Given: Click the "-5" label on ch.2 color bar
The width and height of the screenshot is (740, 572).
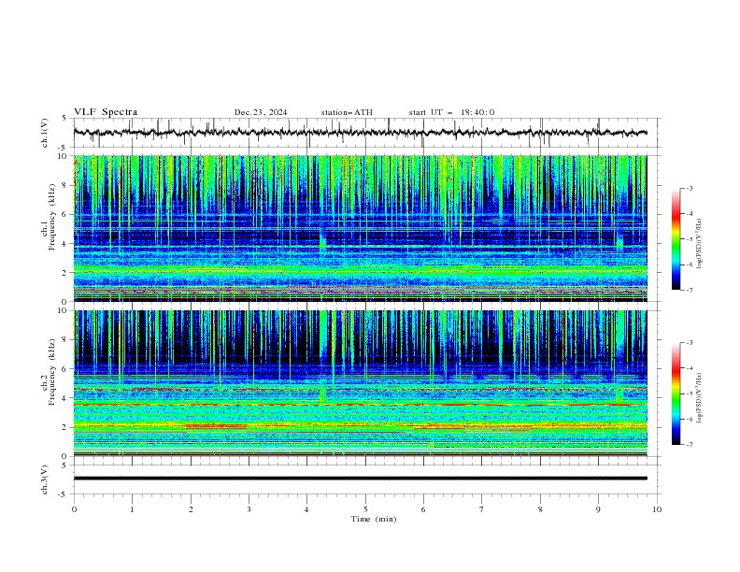Looking at the screenshot, I should [x=690, y=393].
